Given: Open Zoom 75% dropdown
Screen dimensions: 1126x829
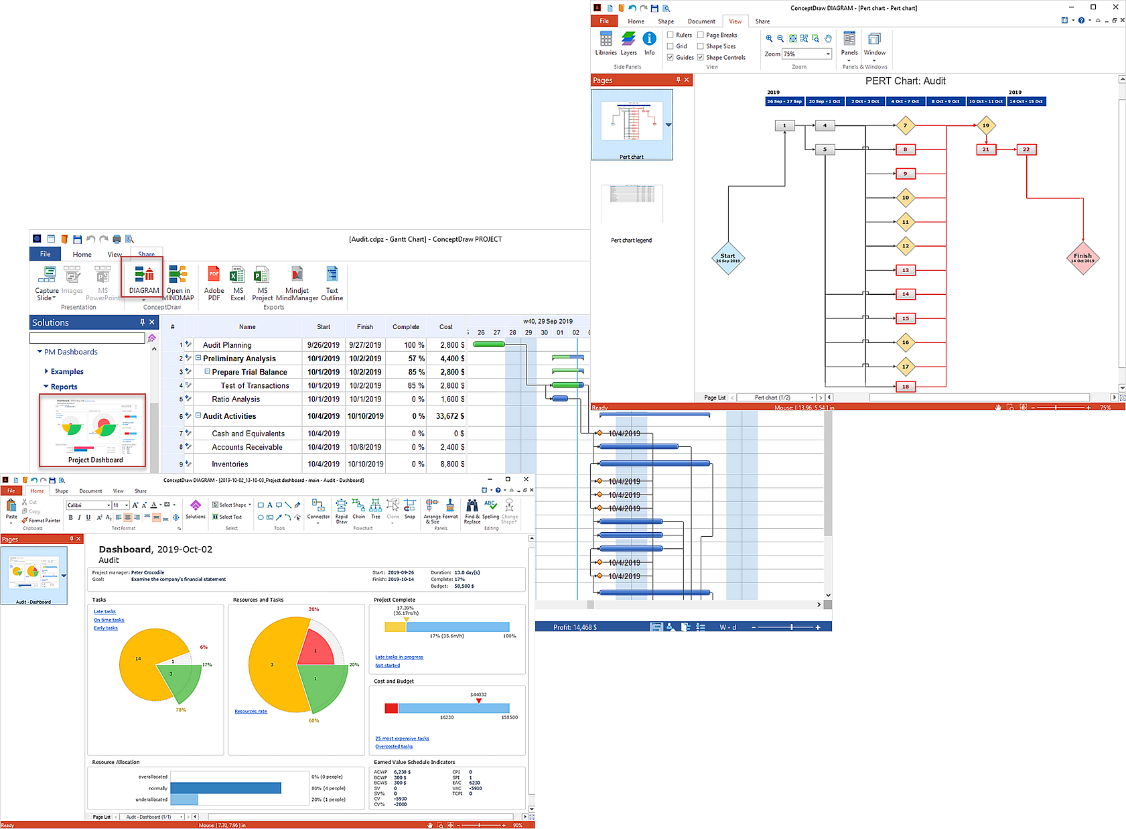Looking at the screenshot, I should click(828, 54).
